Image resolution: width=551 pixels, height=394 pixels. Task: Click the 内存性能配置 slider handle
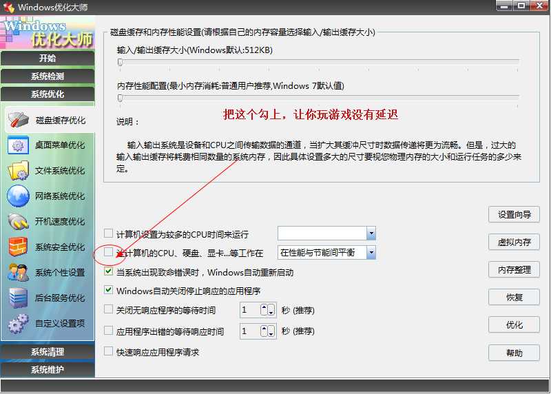[x=120, y=98]
